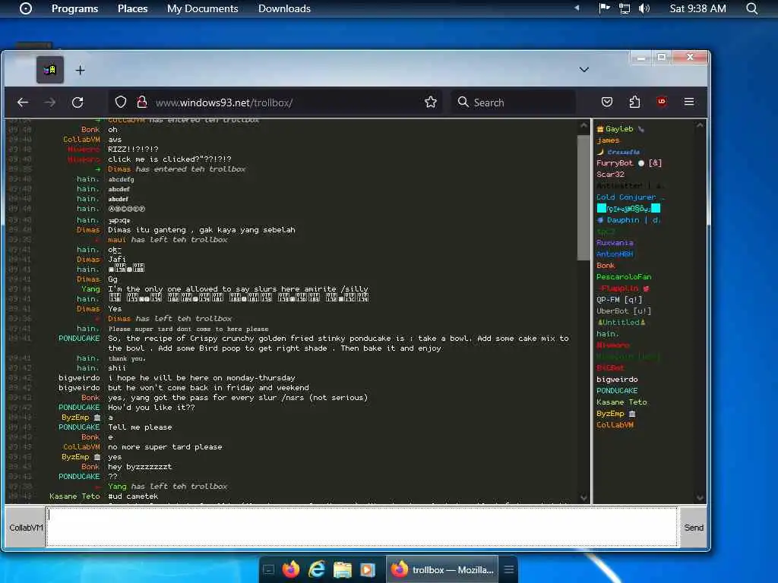The width and height of the screenshot is (778, 583).
Task: Switch to trollbox — Mozilla taskbar window
Action: (442, 569)
